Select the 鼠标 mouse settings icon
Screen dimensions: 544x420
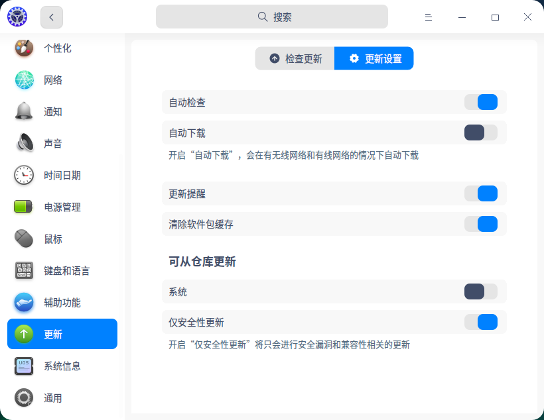pyautogui.click(x=24, y=238)
